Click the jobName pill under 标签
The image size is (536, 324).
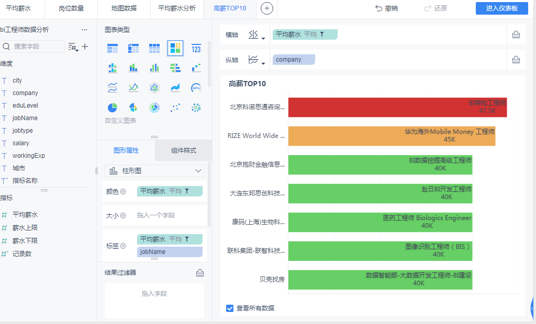pyautogui.click(x=170, y=251)
